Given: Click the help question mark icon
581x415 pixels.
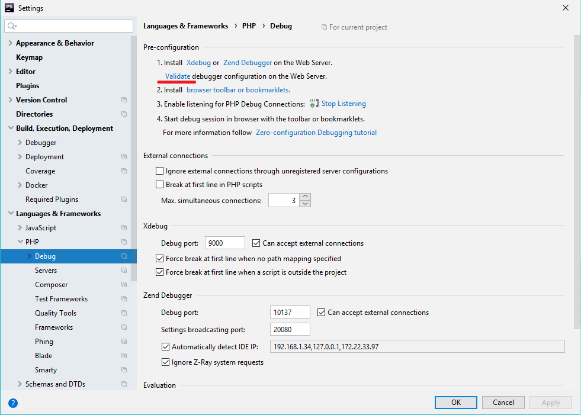Looking at the screenshot, I should coord(13,403).
